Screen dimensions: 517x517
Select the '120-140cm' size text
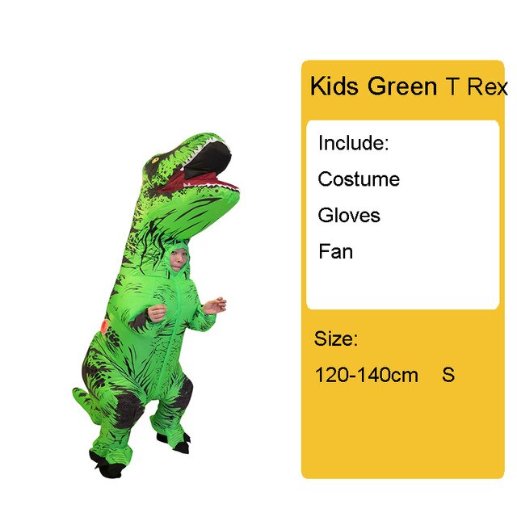coord(366,375)
